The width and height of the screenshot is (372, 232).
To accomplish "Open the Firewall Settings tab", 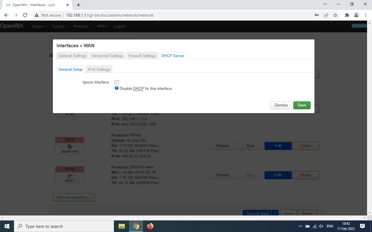I will (142, 56).
